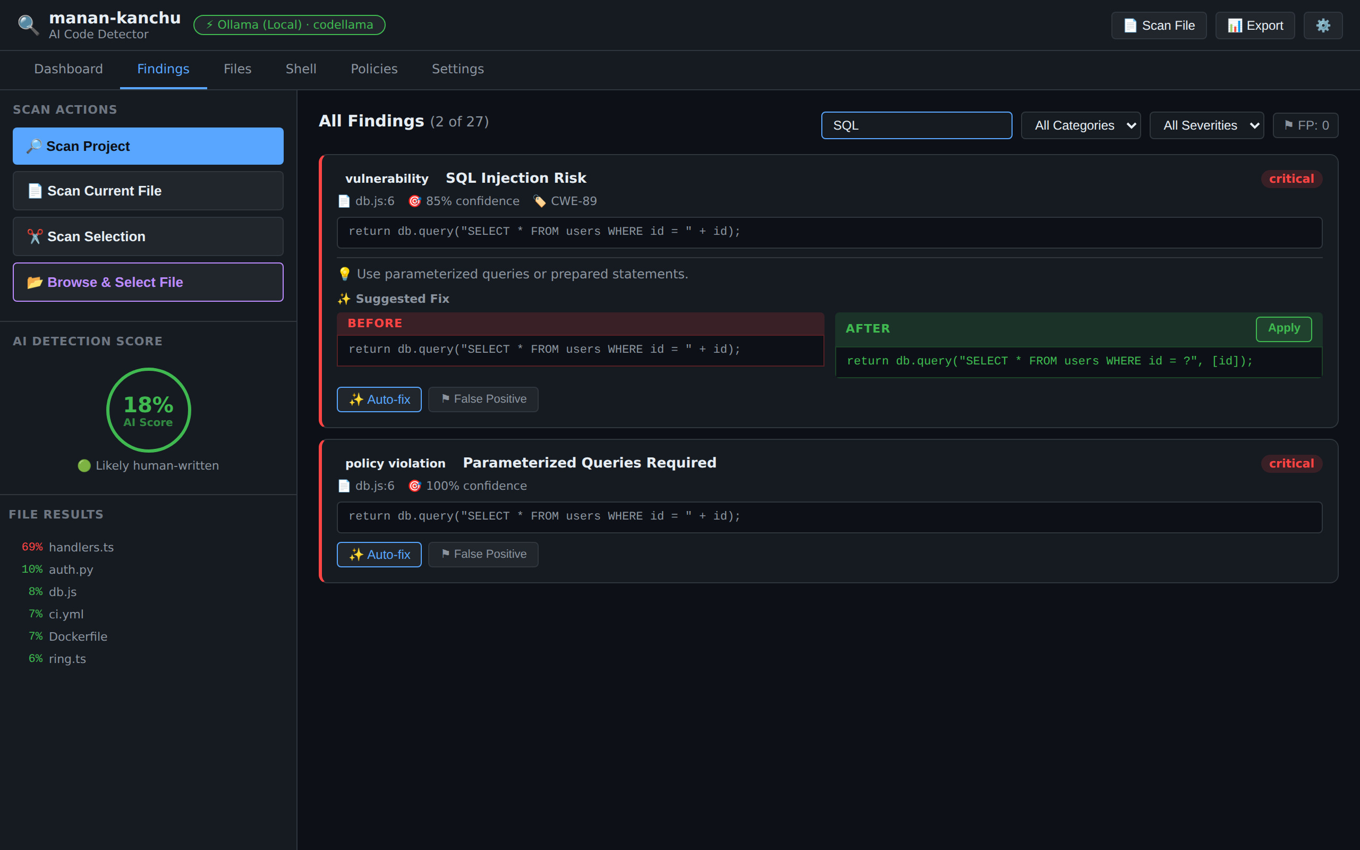Click the sparkle icon next to Suggested Fix
This screenshot has height=850, width=1360.
coord(344,299)
